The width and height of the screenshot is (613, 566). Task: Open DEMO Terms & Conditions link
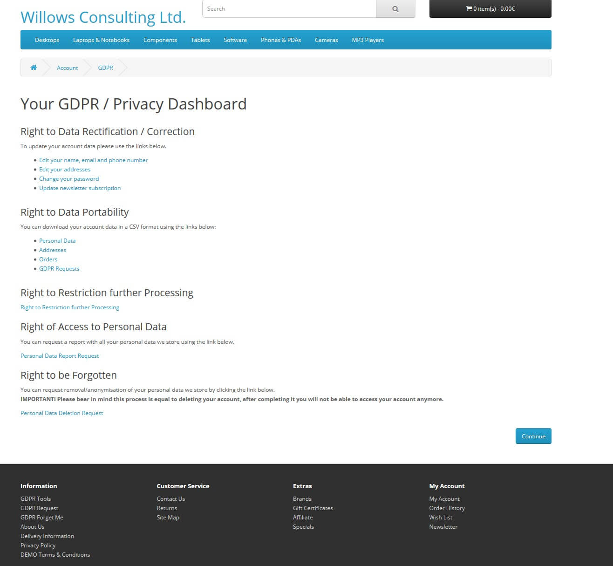pos(55,555)
